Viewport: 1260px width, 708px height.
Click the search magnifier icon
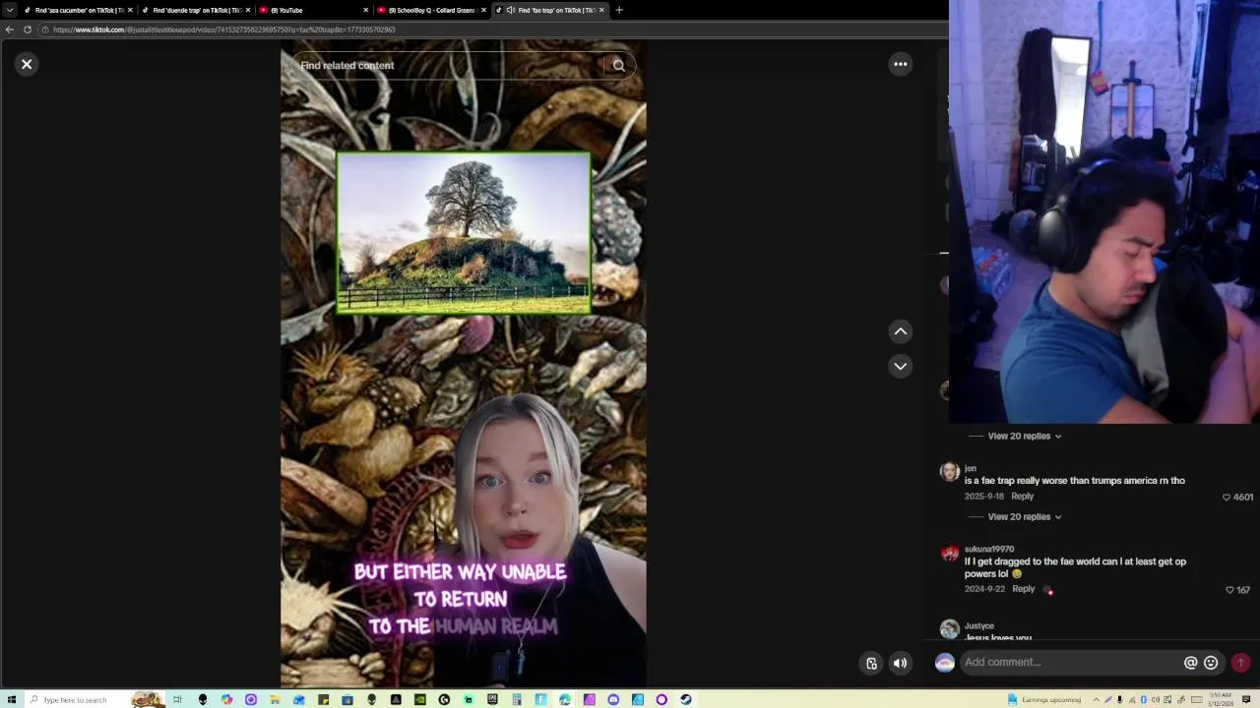point(618,66)
